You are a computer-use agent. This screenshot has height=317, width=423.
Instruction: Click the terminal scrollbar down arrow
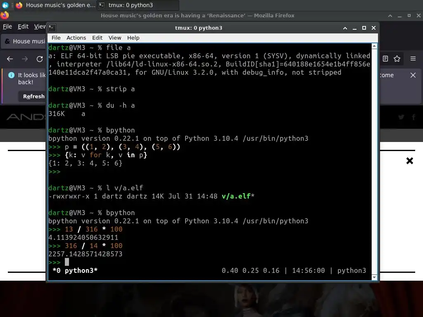pyautogui.click(x=374, y=277)
